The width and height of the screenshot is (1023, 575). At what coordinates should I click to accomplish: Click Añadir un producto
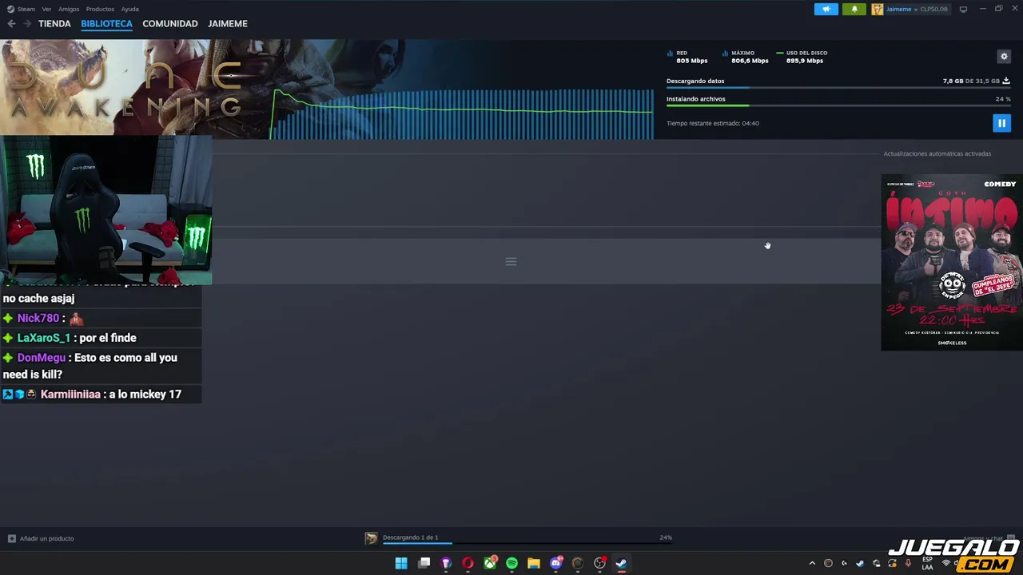pos(46,538)
